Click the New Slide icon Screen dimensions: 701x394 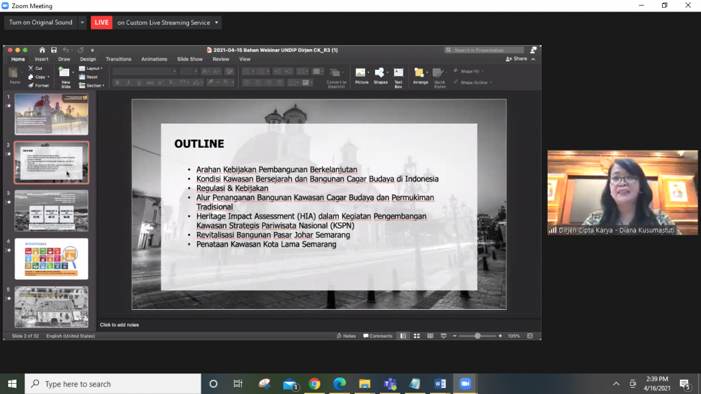click(x=66, y=73)
